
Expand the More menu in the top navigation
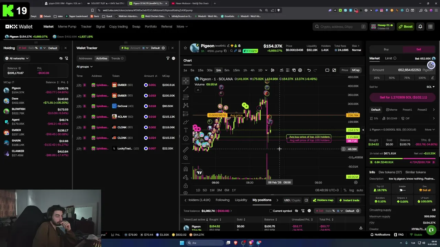(182, 26)
